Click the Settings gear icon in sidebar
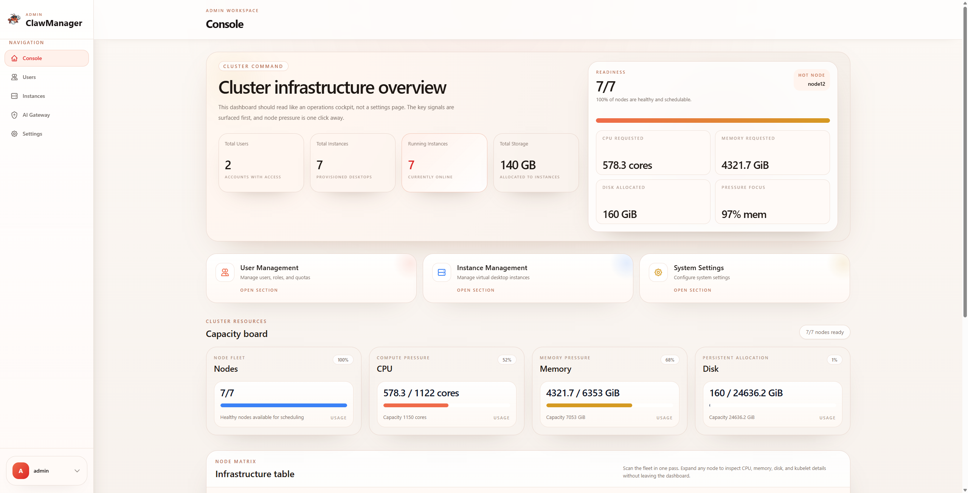This screenshot has height=493, width=968. click(x=14, y=134)
